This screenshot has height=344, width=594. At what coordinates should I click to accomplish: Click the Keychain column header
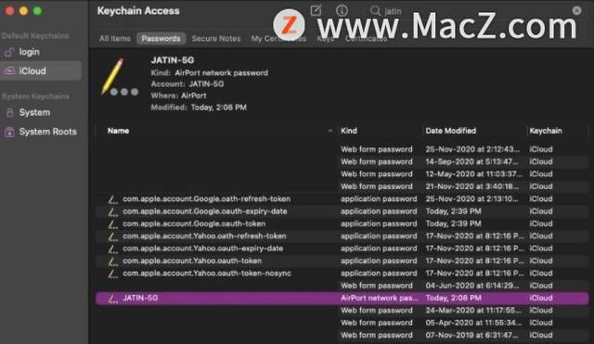(546, 131)
